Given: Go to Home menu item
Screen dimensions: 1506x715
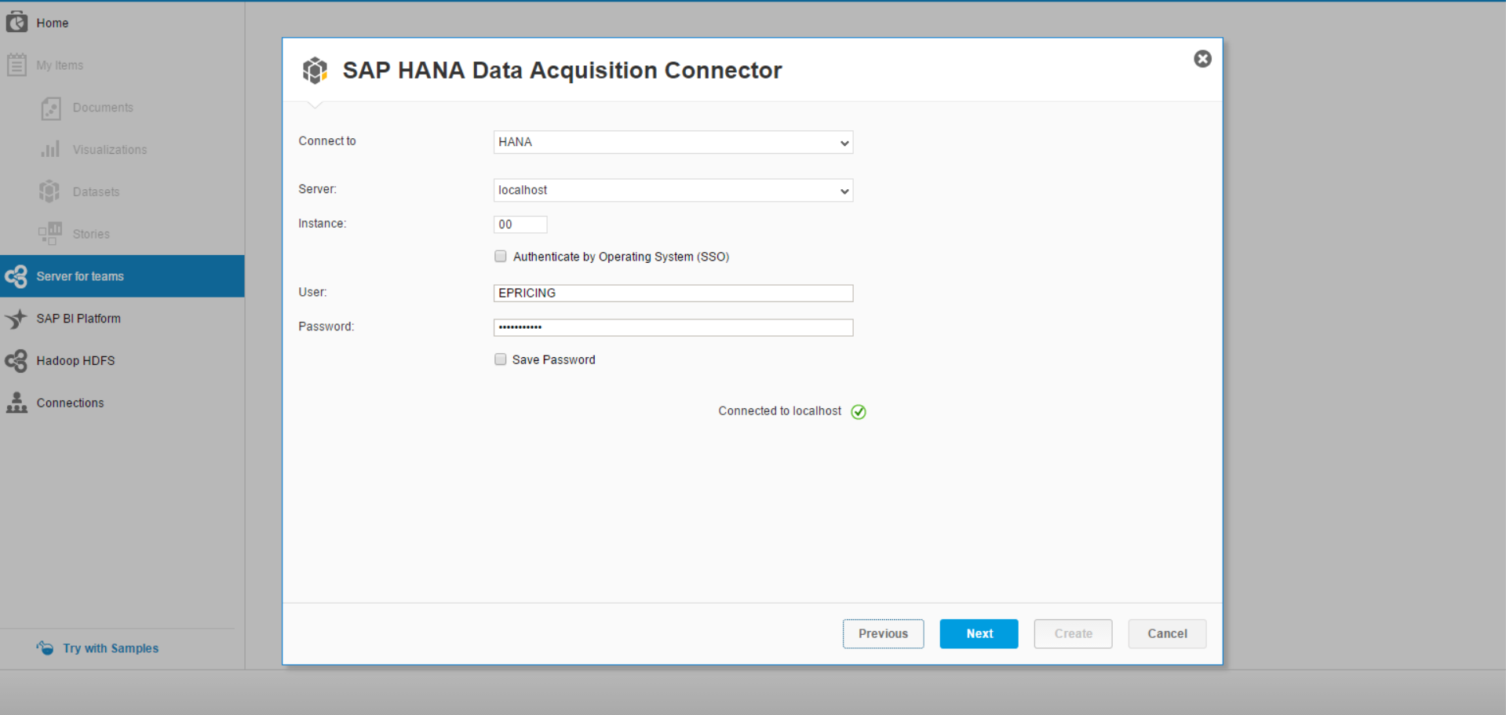Looking at the screenshot, I should point(52,23).
